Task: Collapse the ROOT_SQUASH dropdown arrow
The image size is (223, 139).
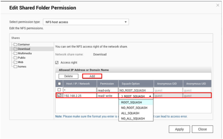Action: [x=150, y=96]
